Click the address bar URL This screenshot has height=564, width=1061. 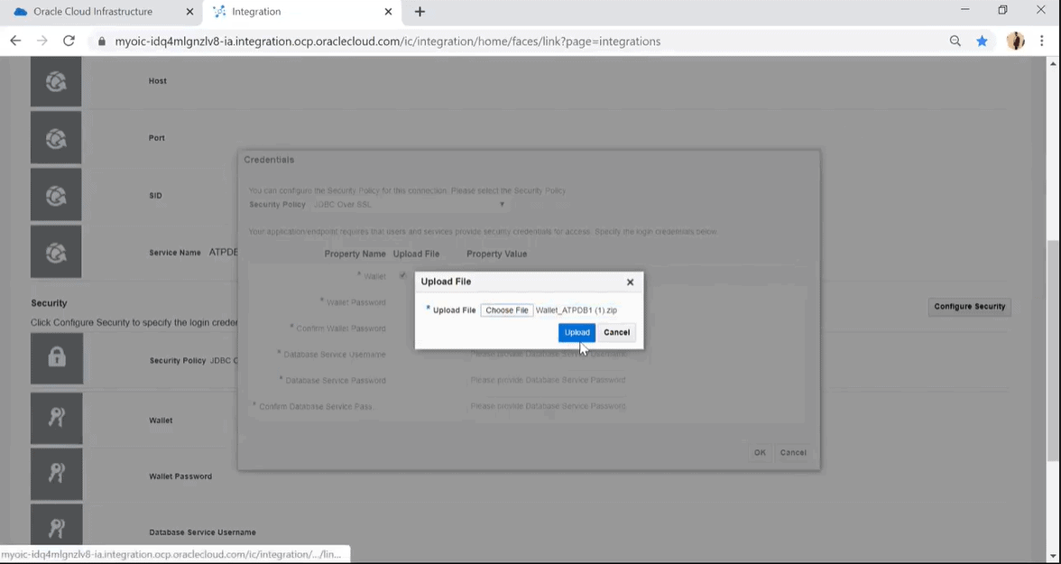click(388, 42)
